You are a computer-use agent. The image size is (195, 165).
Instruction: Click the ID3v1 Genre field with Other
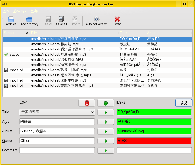coord(57,141)
